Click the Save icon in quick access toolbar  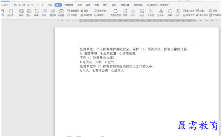[15, 5]
